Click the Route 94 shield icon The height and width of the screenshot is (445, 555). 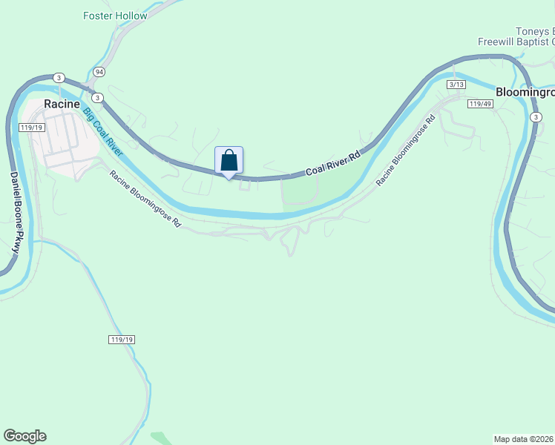[99, 72]
